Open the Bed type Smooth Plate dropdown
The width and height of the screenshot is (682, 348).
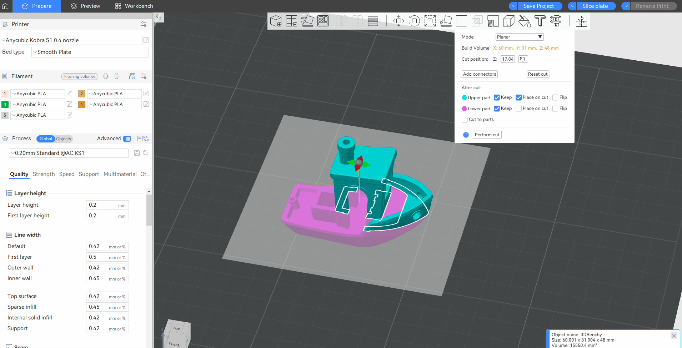coord(90,52)
